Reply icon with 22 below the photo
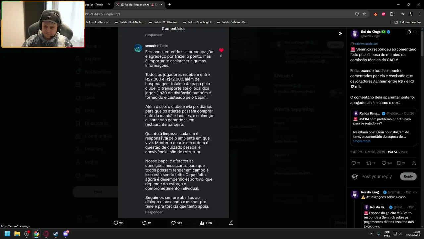Image resolution: width=424 pixels, height=239 pixels. (x=118, y=223)
